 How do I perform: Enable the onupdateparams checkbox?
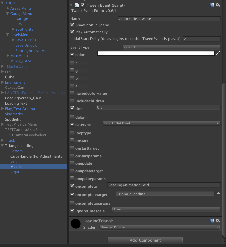(x=72, y=178)
